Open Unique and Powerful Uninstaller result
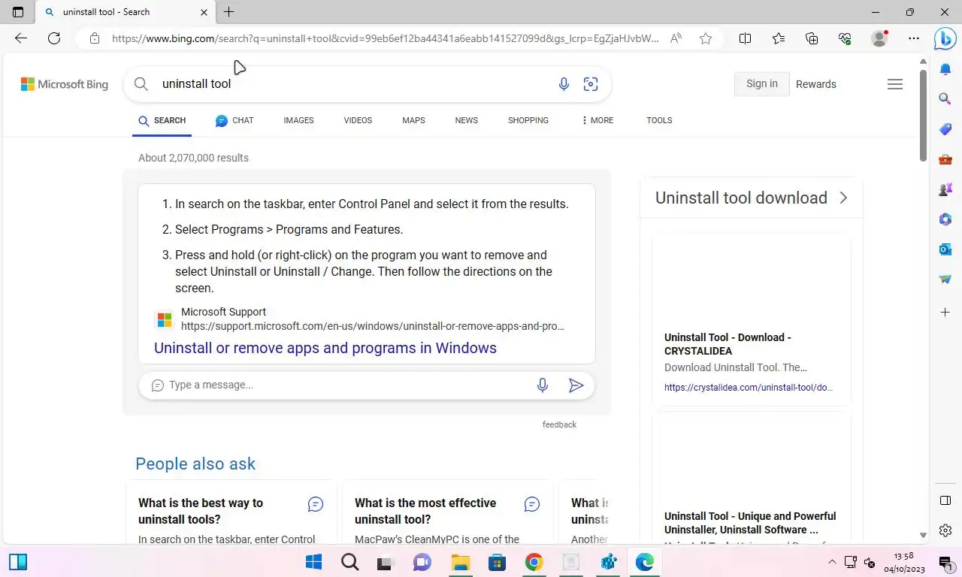This screenshot has width=962, height=577. [750, 523]
